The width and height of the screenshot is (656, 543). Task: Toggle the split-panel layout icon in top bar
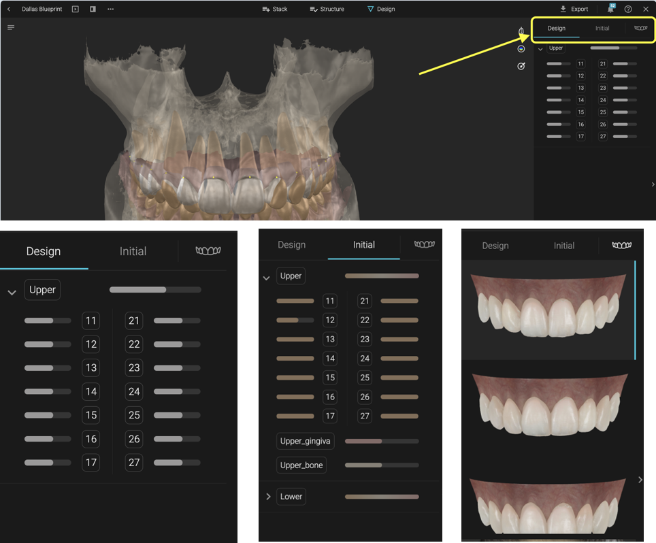tap(93, 10)
